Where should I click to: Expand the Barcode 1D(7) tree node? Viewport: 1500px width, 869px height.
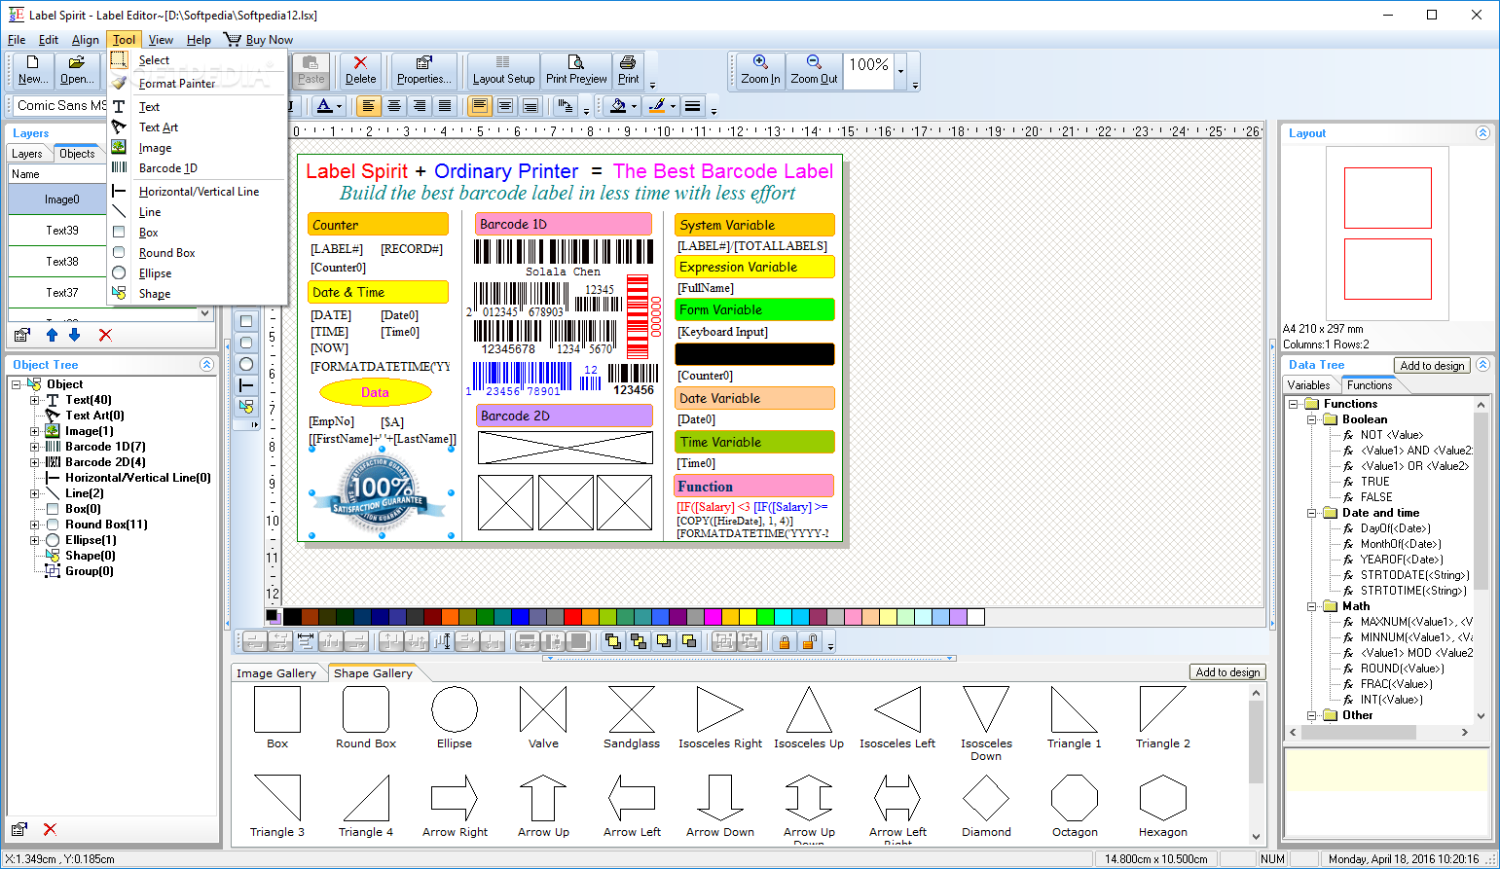click(35, 447)
